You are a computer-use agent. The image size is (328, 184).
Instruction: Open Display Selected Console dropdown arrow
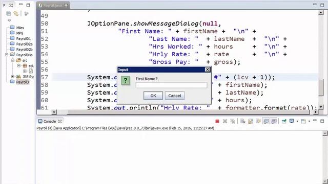(297, 122)
